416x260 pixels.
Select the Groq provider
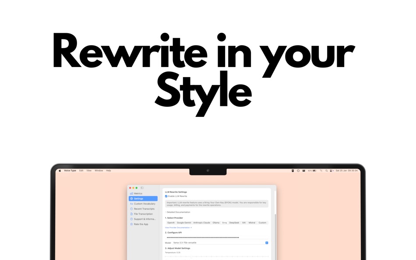pyautogui.click(x=225, y=223)
